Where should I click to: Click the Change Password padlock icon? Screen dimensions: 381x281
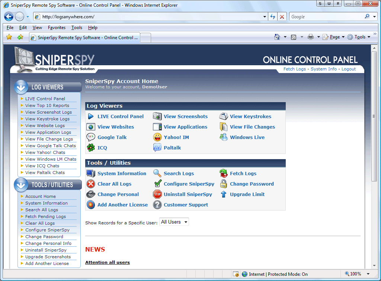pos(224,184)
